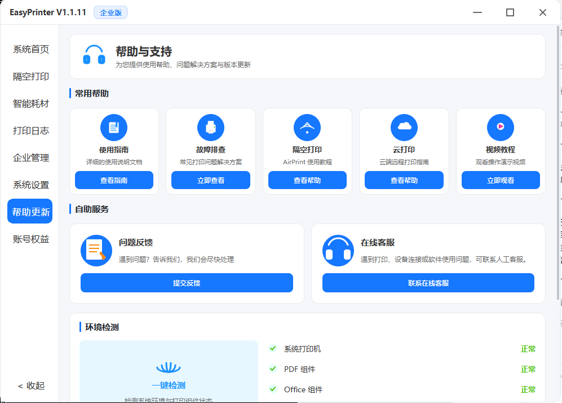This screenshot has height=403, width=562.
Task: Click the PDF 组件 row label
Action: point(300,369)
